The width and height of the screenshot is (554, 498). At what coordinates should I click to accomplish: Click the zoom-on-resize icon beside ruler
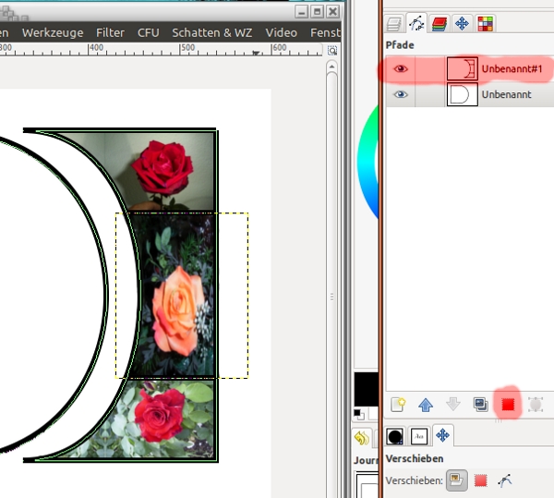pos(332,51)
